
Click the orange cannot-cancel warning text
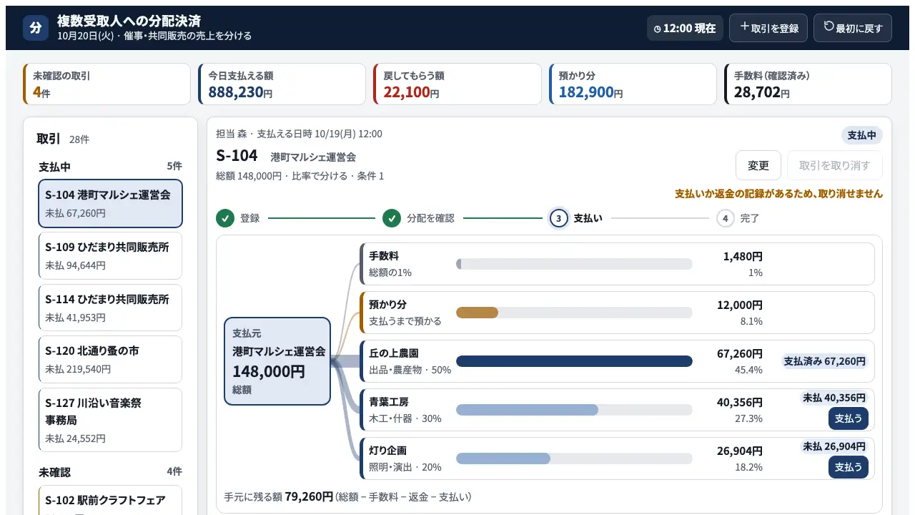pos(778,194)
